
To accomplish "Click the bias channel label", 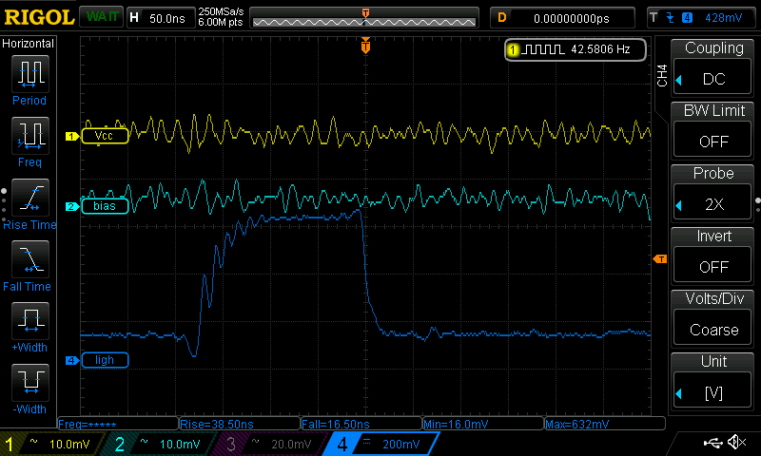I will coord(105,206).
